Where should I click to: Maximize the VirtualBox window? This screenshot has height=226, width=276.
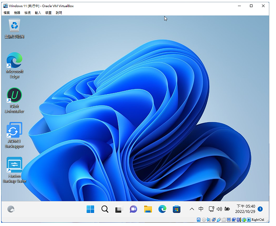click(x=251, y=6)
